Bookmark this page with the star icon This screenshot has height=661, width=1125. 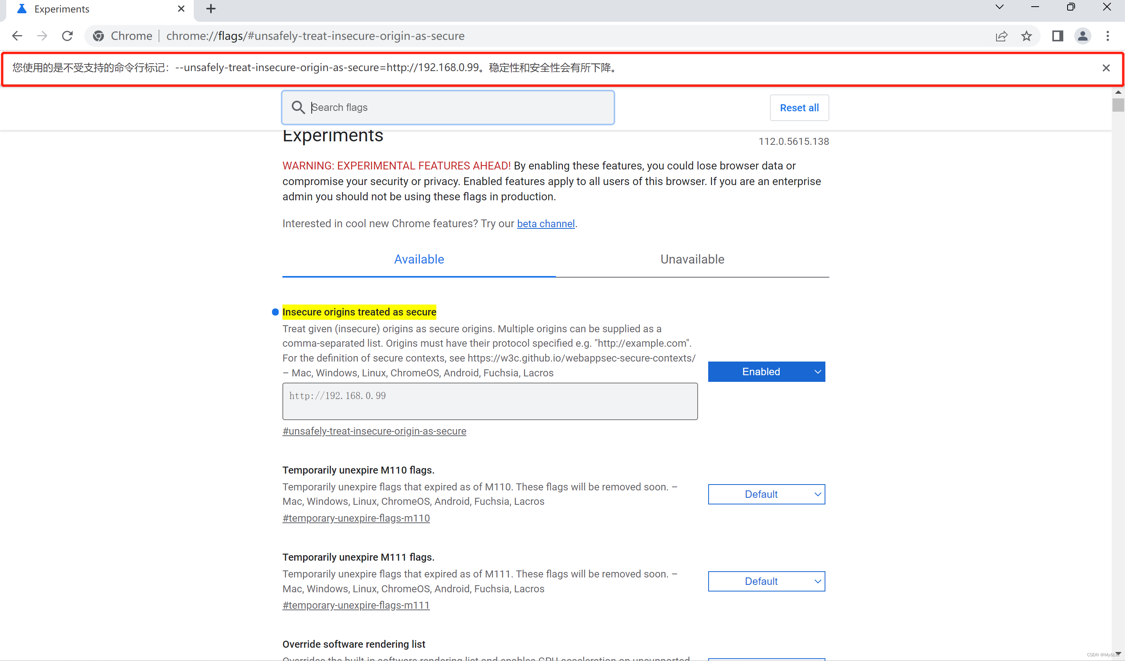(x=1026, y=36)
